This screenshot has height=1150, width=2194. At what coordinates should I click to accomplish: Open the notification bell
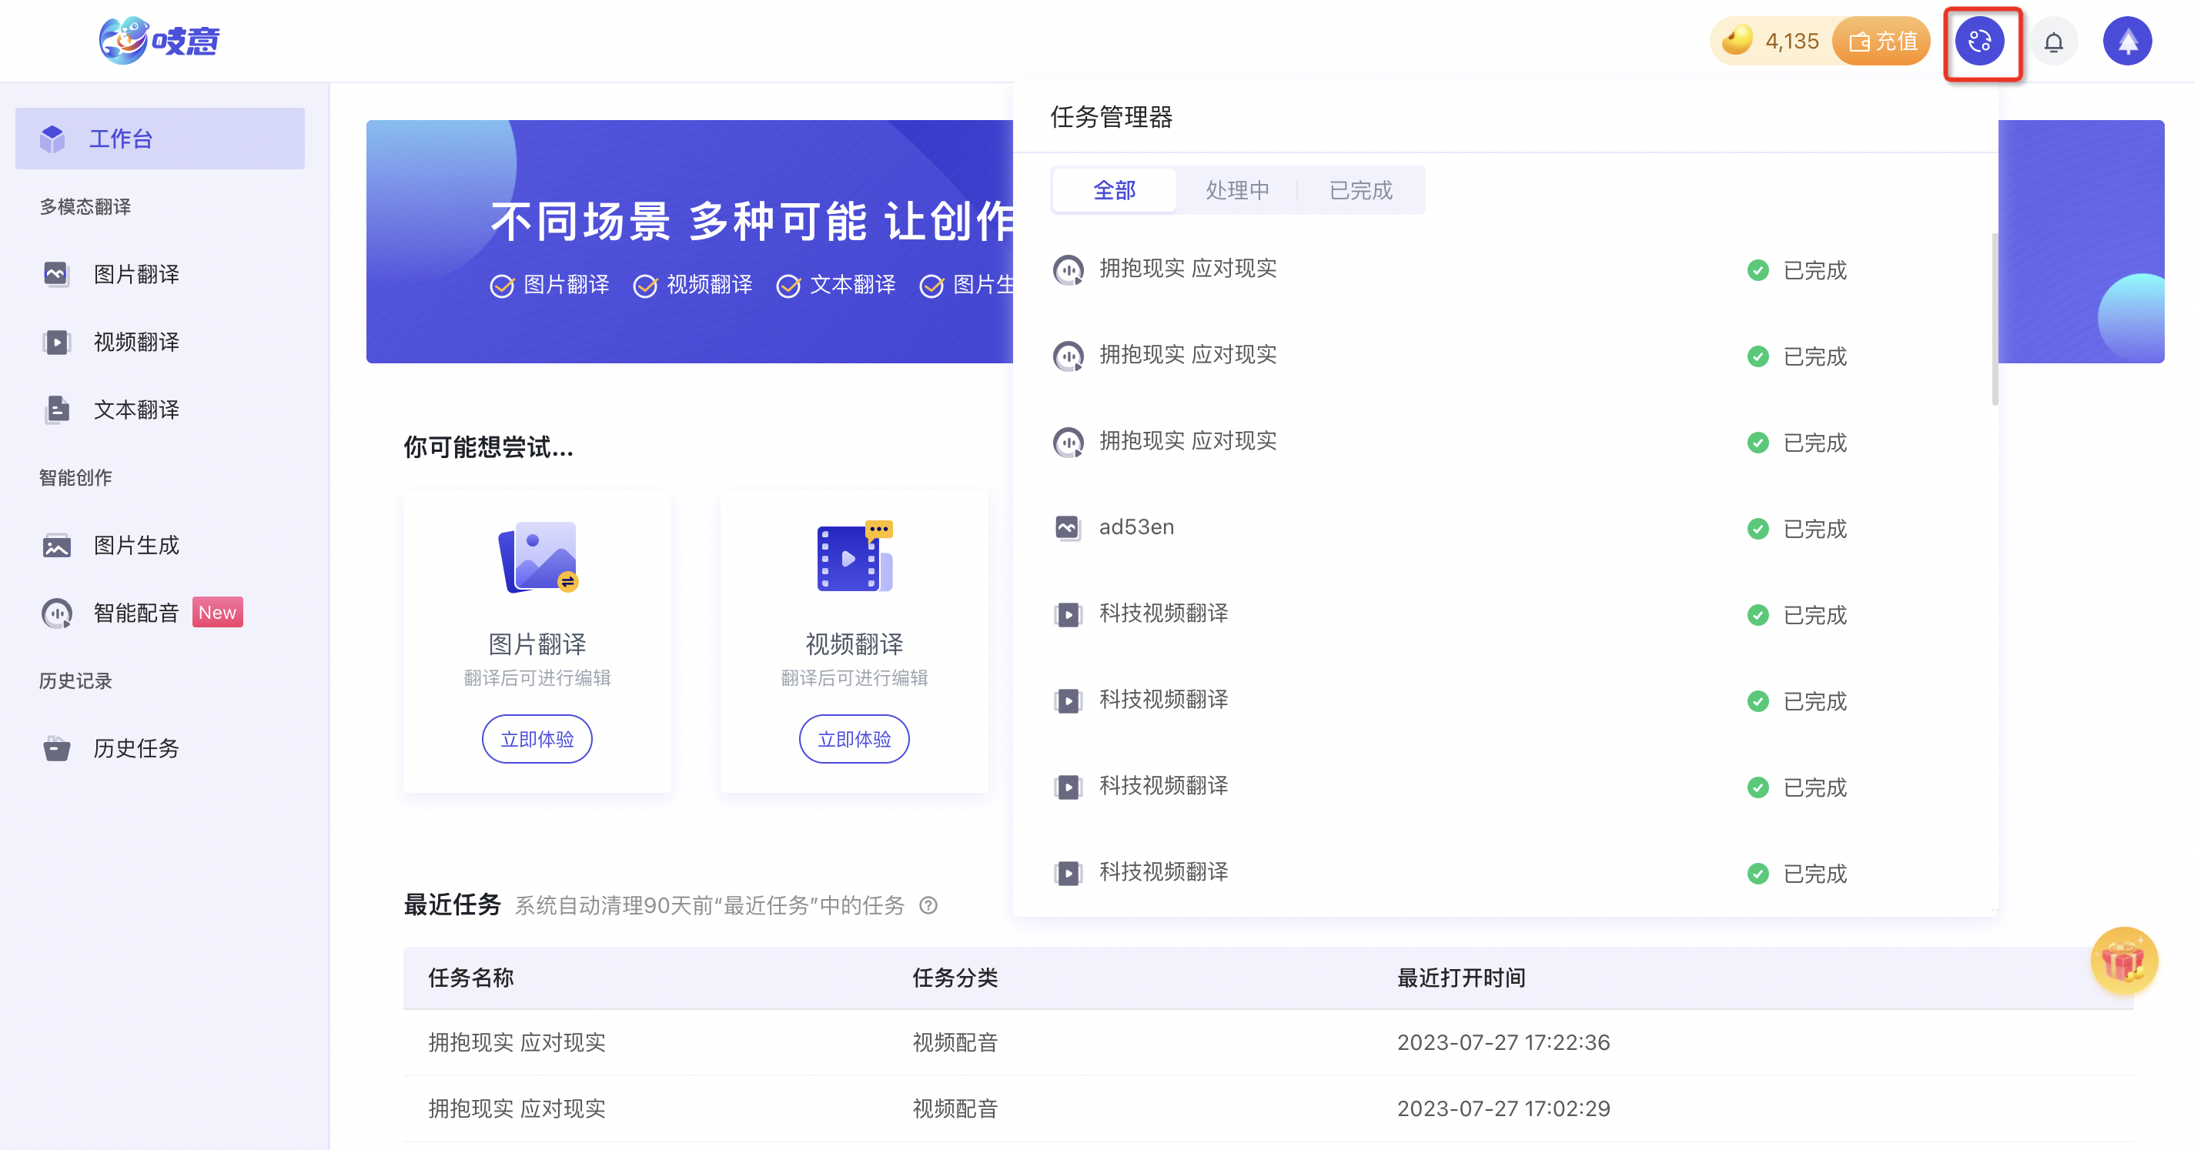click(x=2053, y=42)
